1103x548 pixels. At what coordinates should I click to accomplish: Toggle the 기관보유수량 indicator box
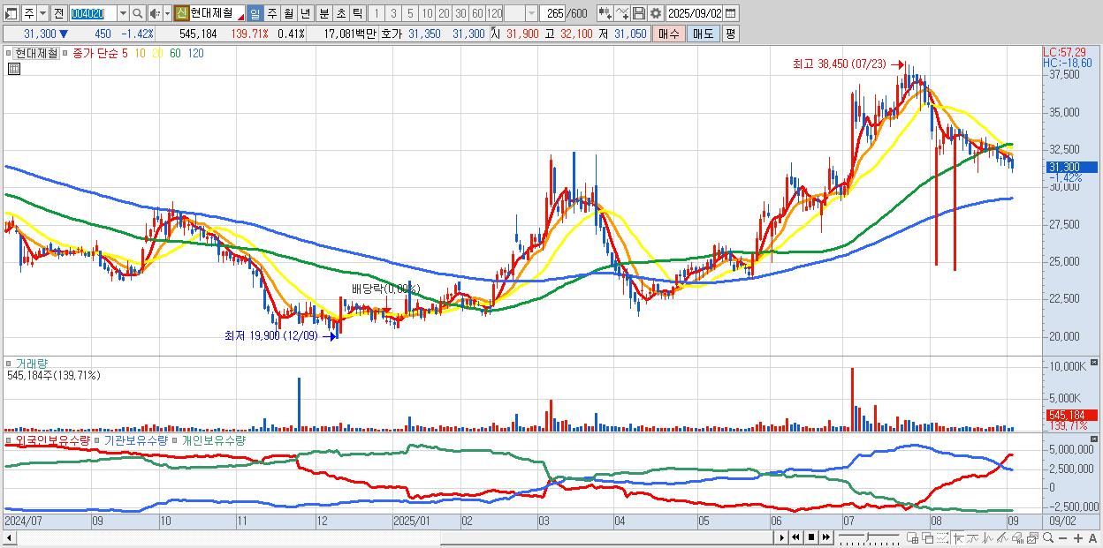(x=99, y=439)
